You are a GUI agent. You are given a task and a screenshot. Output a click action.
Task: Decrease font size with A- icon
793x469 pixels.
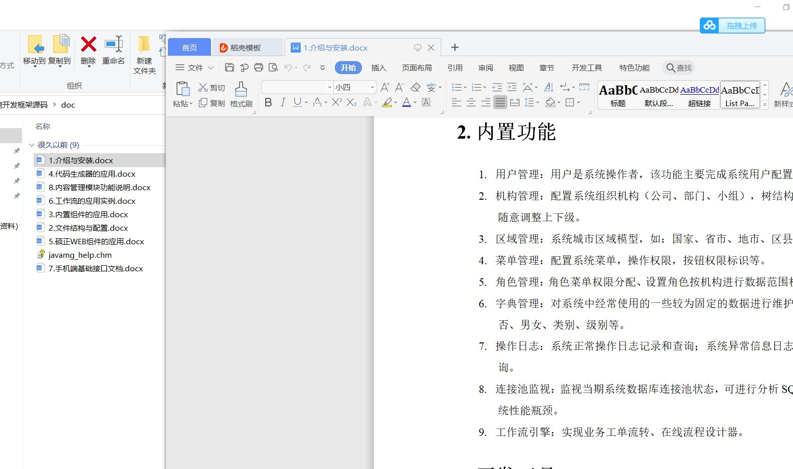tap(400, 87)
